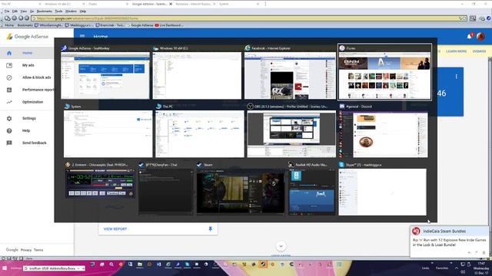The width and height of the screenshot is (492, 276).
Task: Open Steam from the Windows taskbar
Action: [263, 264]
